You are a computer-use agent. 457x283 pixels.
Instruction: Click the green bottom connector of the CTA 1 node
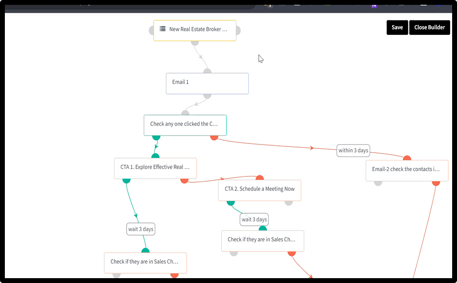pyautogui.click(x=126, y=181)
